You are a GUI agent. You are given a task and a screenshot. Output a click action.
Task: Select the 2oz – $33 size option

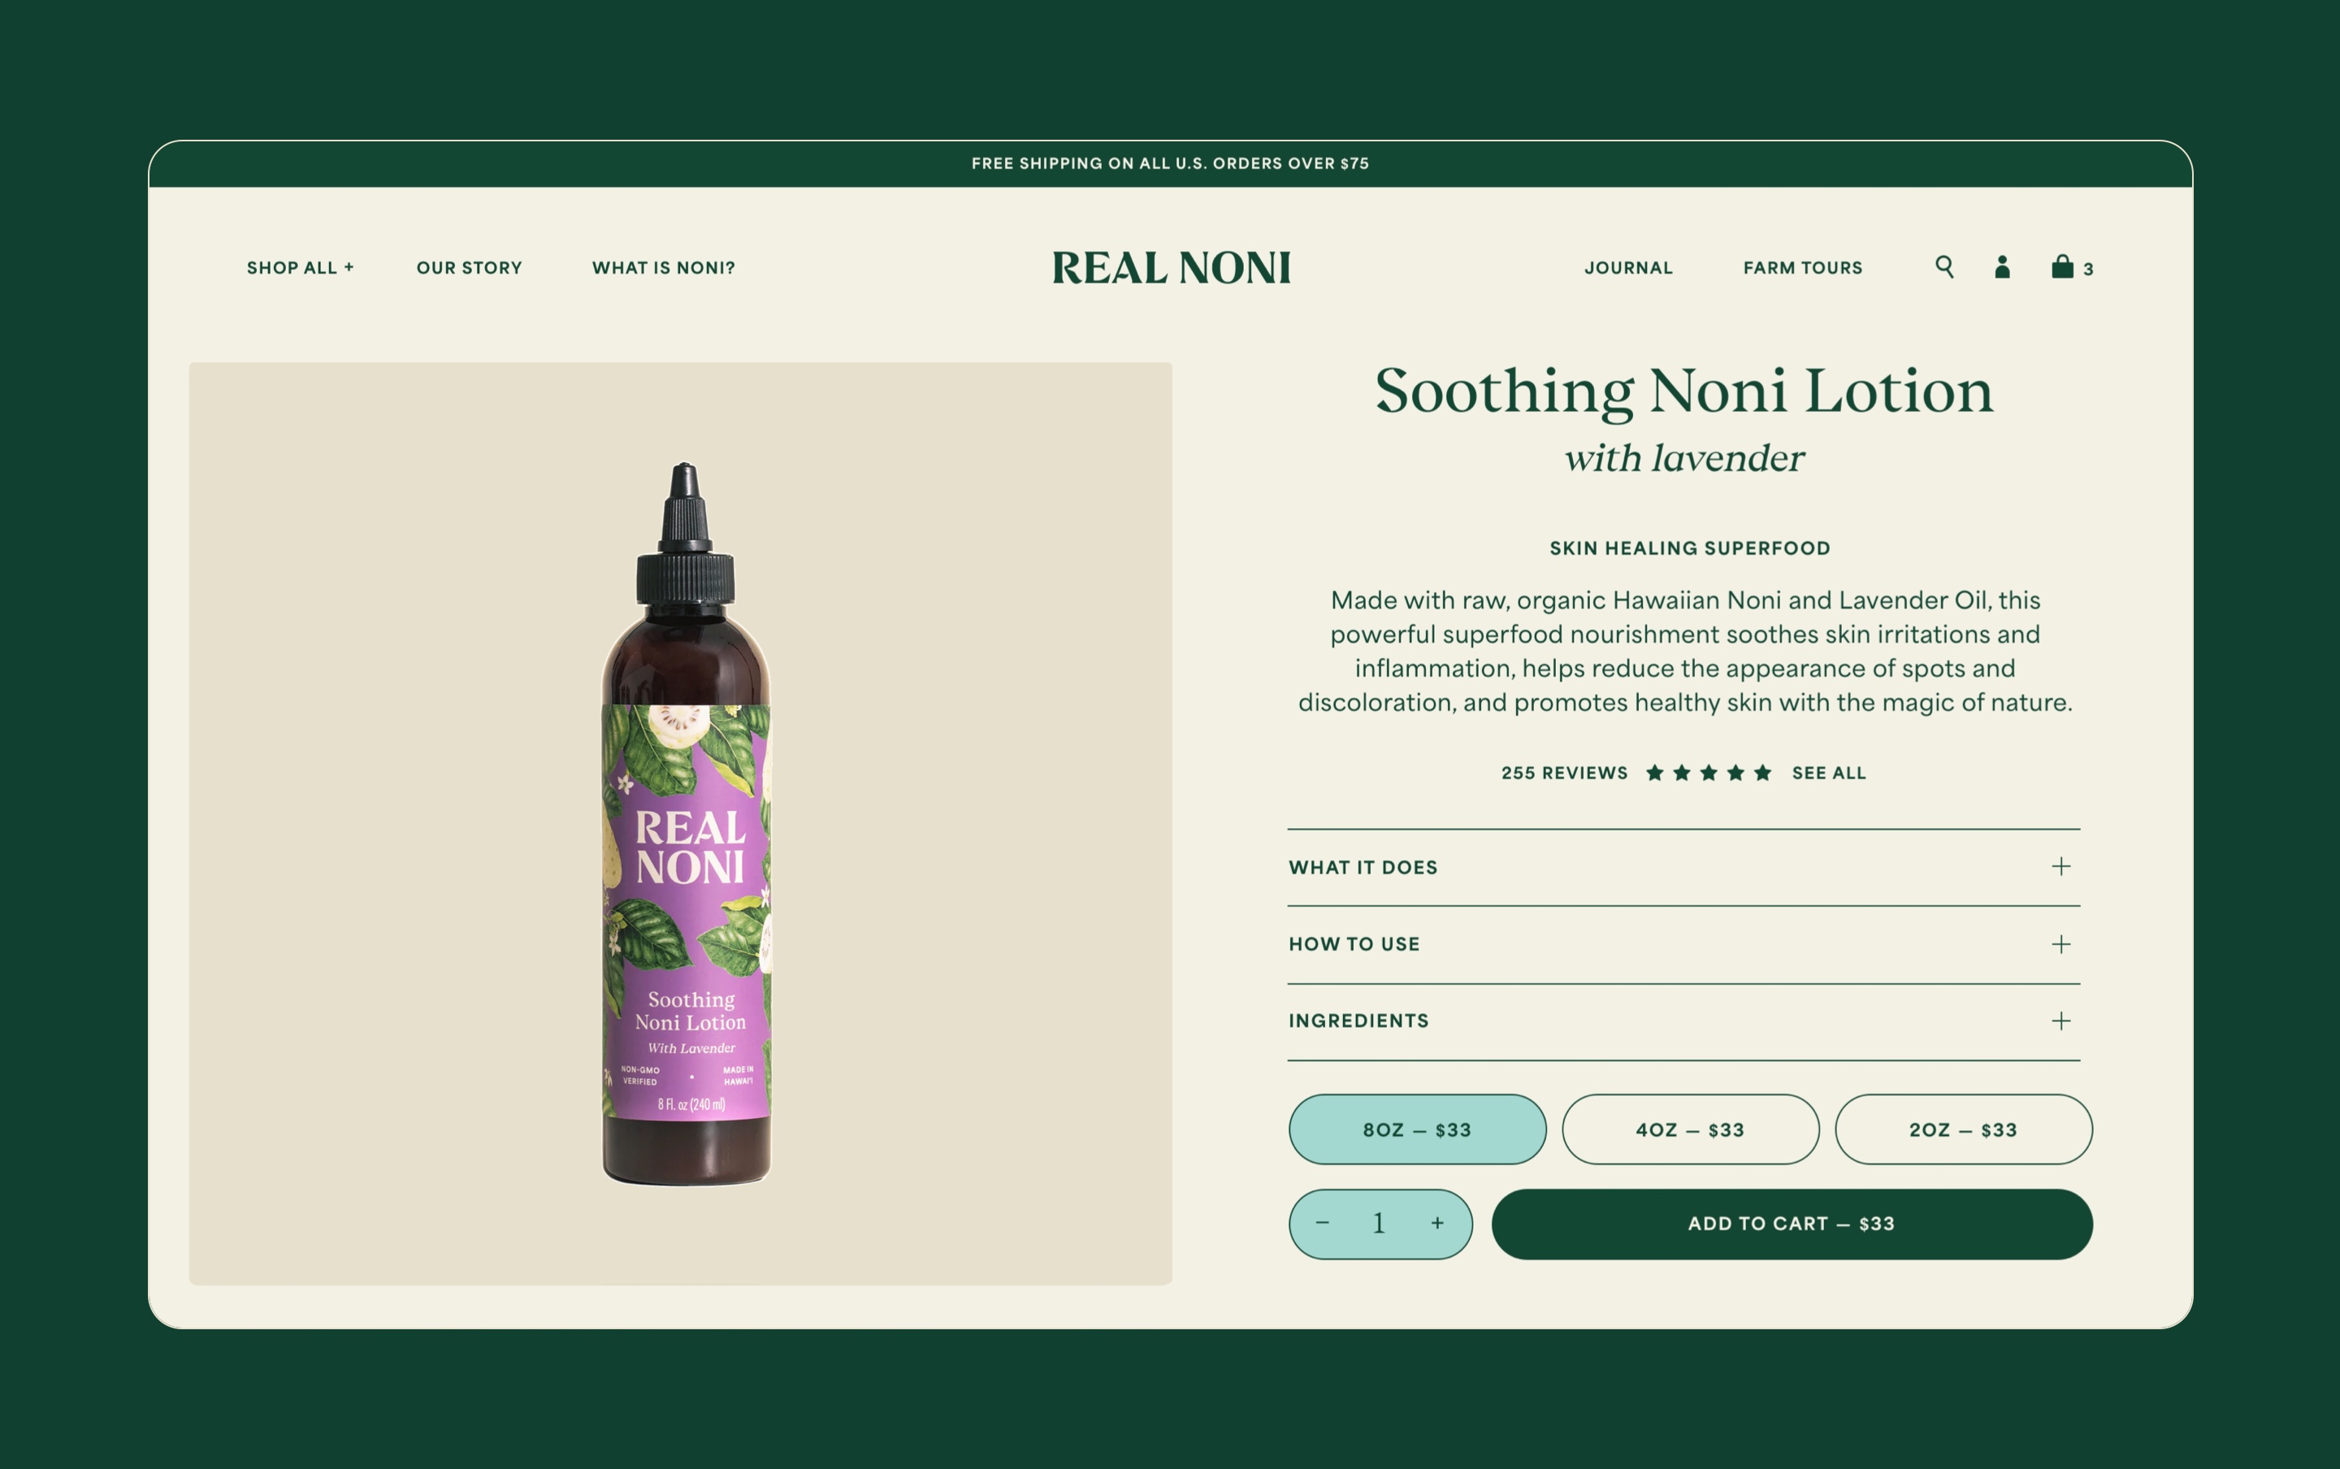tap(1963, 1129)
